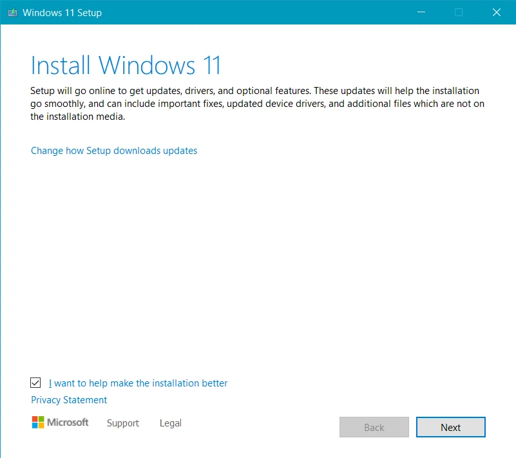Click the 'Windows 11 Setup' title text
The height and width of the screenshot is (458, 516).
(x=62, y=12)
